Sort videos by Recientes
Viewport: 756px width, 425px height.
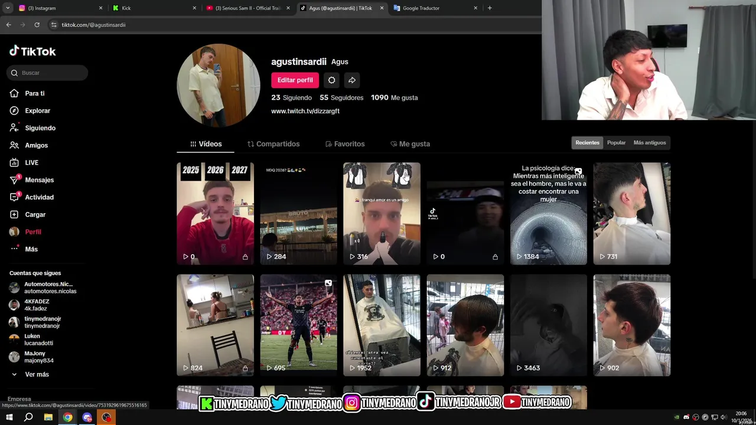click(587, 143)
